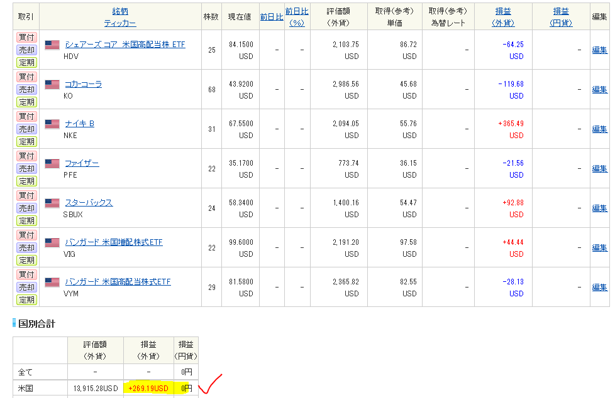Click 買付 in the NKE row
Viewport: 615px width, 398px height.
[x=26, y=116]
